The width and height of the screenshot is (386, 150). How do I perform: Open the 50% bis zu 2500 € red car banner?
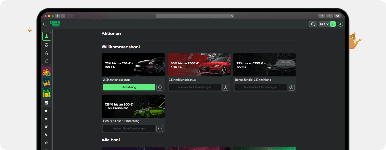coord(199,65)
